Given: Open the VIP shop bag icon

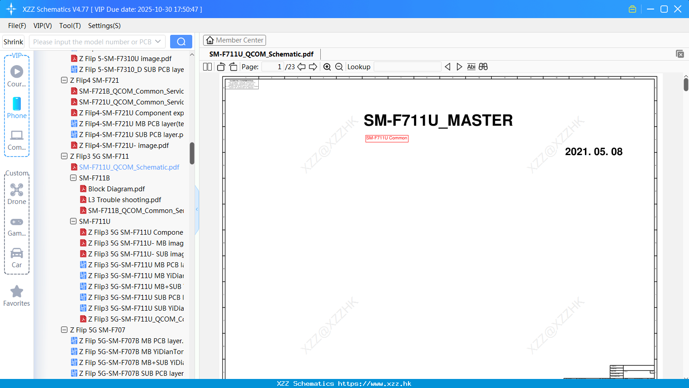Looking at the screenshot, I should 632,9.
